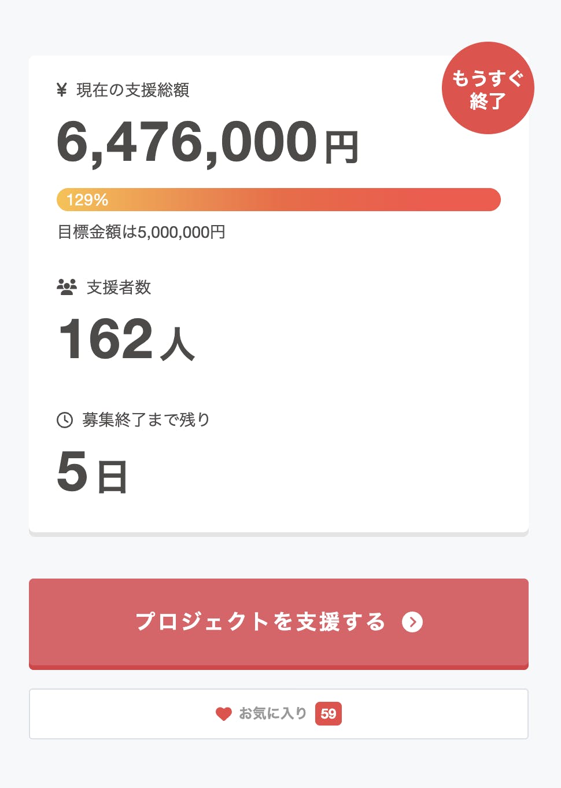
Task: Click the red 59 favorites count badge
Action: pyautogui.click(x=329, y=713)
